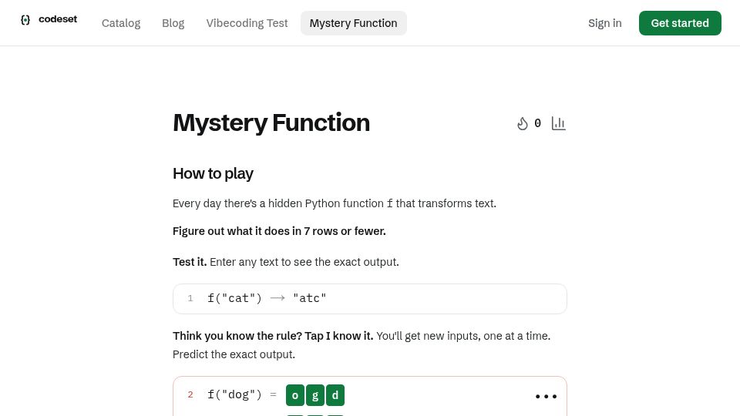Select the Mystery Function tab
The image size is (740, 416).
tap(354, 23)
